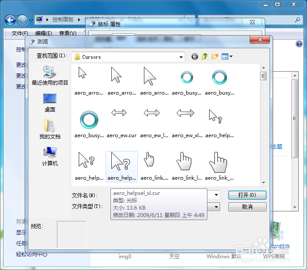Viewport: 307px width, 270px height.
Task: Select the Windows 默认 item in background window
Action: tap(224, 256)
